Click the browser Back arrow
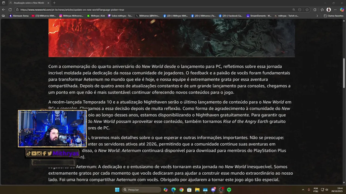The image size is (346, 194). point(4,10)
